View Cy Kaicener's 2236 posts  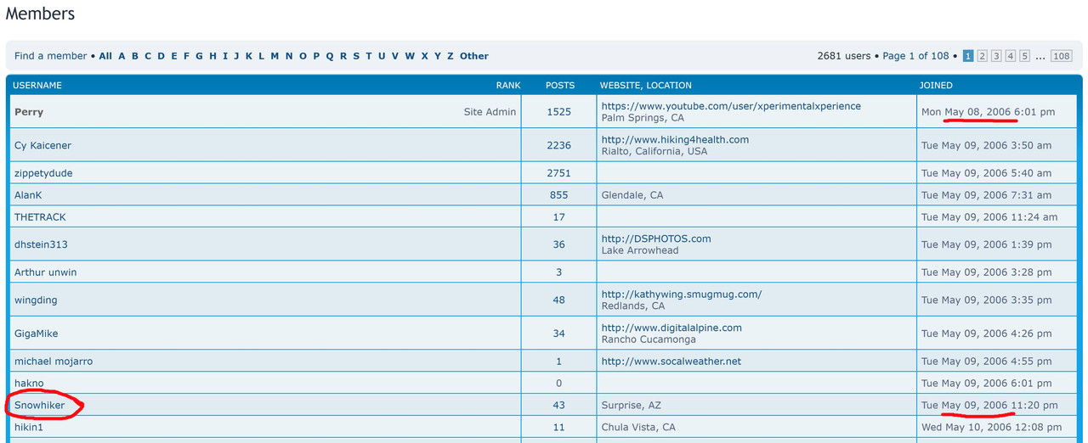tap(559, 145)
